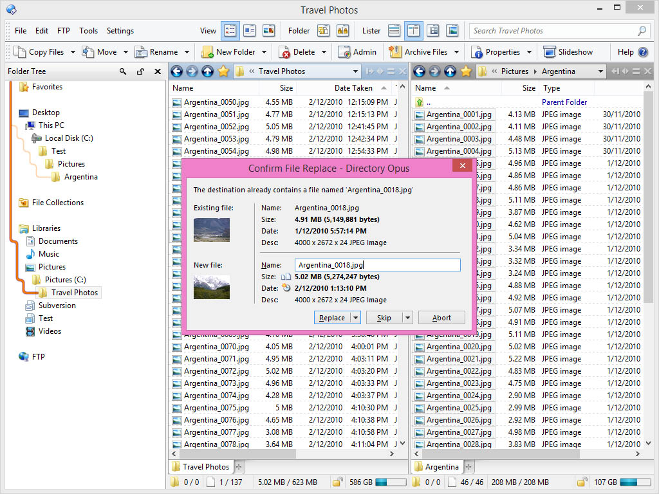Toggle the dual vertical Lister layout button
The image size is (659, 494).
pos(413,30)
